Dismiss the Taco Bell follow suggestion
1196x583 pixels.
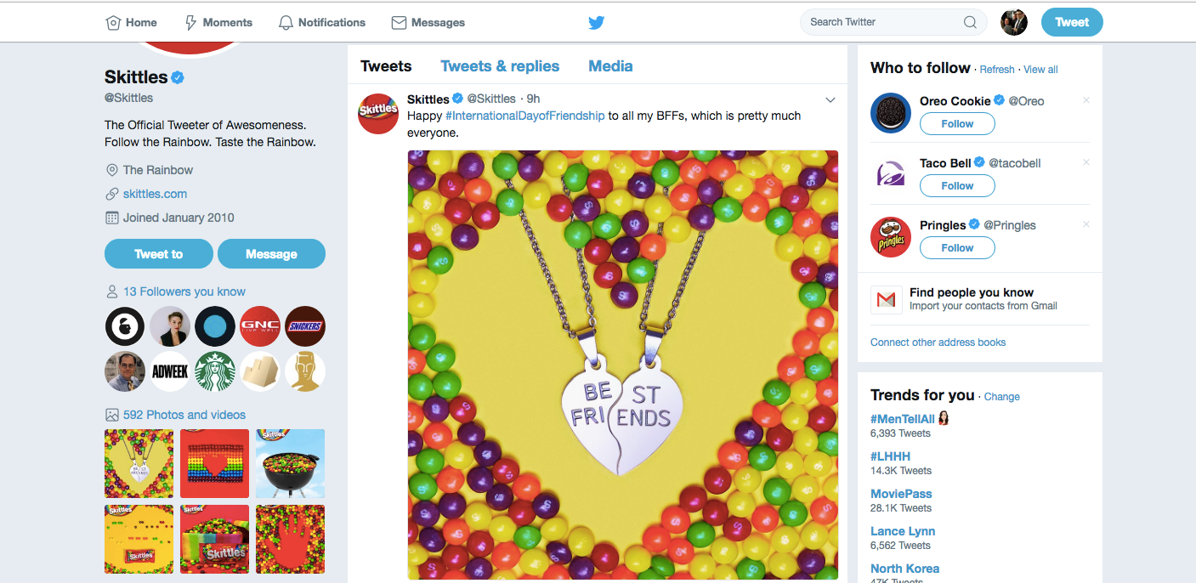[1085, 162]
